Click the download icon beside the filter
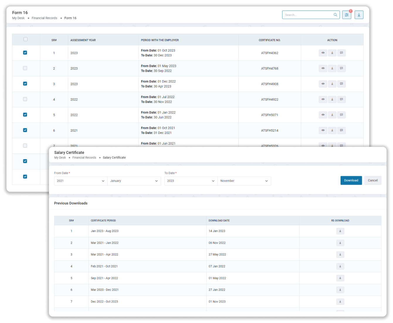 pyautogui.click(x=359, y=15)
